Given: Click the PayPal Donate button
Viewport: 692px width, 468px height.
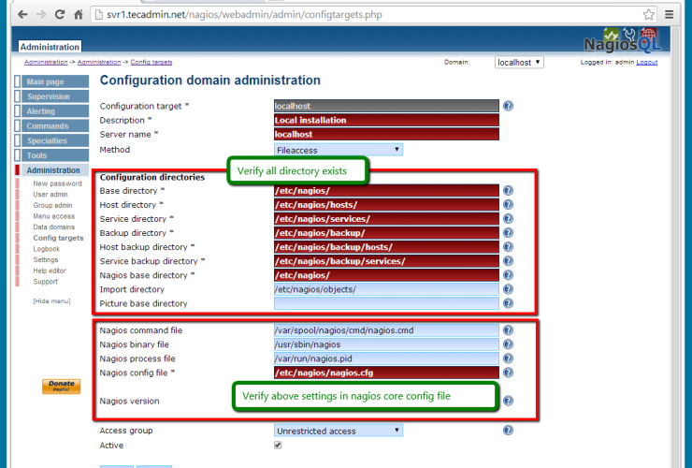Looking at the screenshot, I should point(61,387).
